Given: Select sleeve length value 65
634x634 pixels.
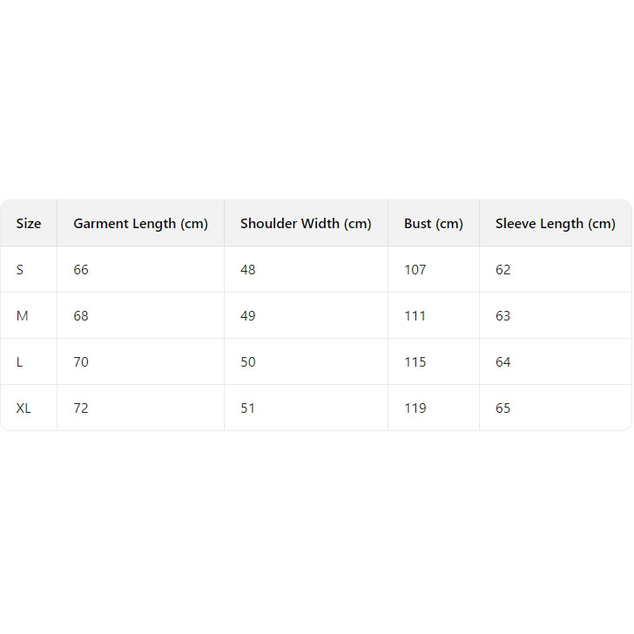Looking at the screenshot, I should point(503,408).
